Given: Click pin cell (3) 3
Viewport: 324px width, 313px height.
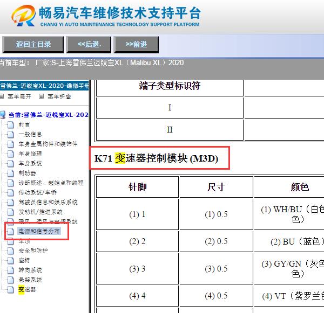Looking at the screenshot, I should tap(137, 269).
